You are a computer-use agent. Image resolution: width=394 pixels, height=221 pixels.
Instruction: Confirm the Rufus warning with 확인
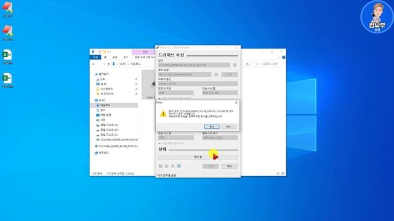212,126
